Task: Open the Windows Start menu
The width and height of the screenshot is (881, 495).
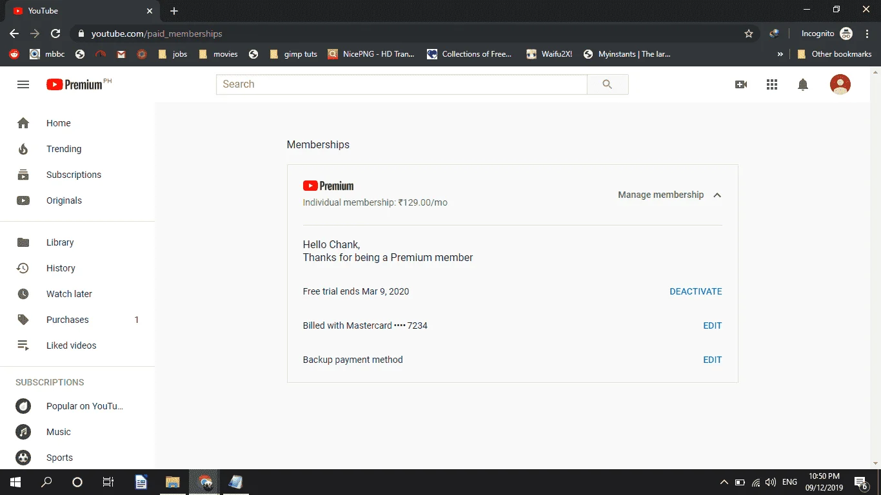Action: (x=15, y=482)
